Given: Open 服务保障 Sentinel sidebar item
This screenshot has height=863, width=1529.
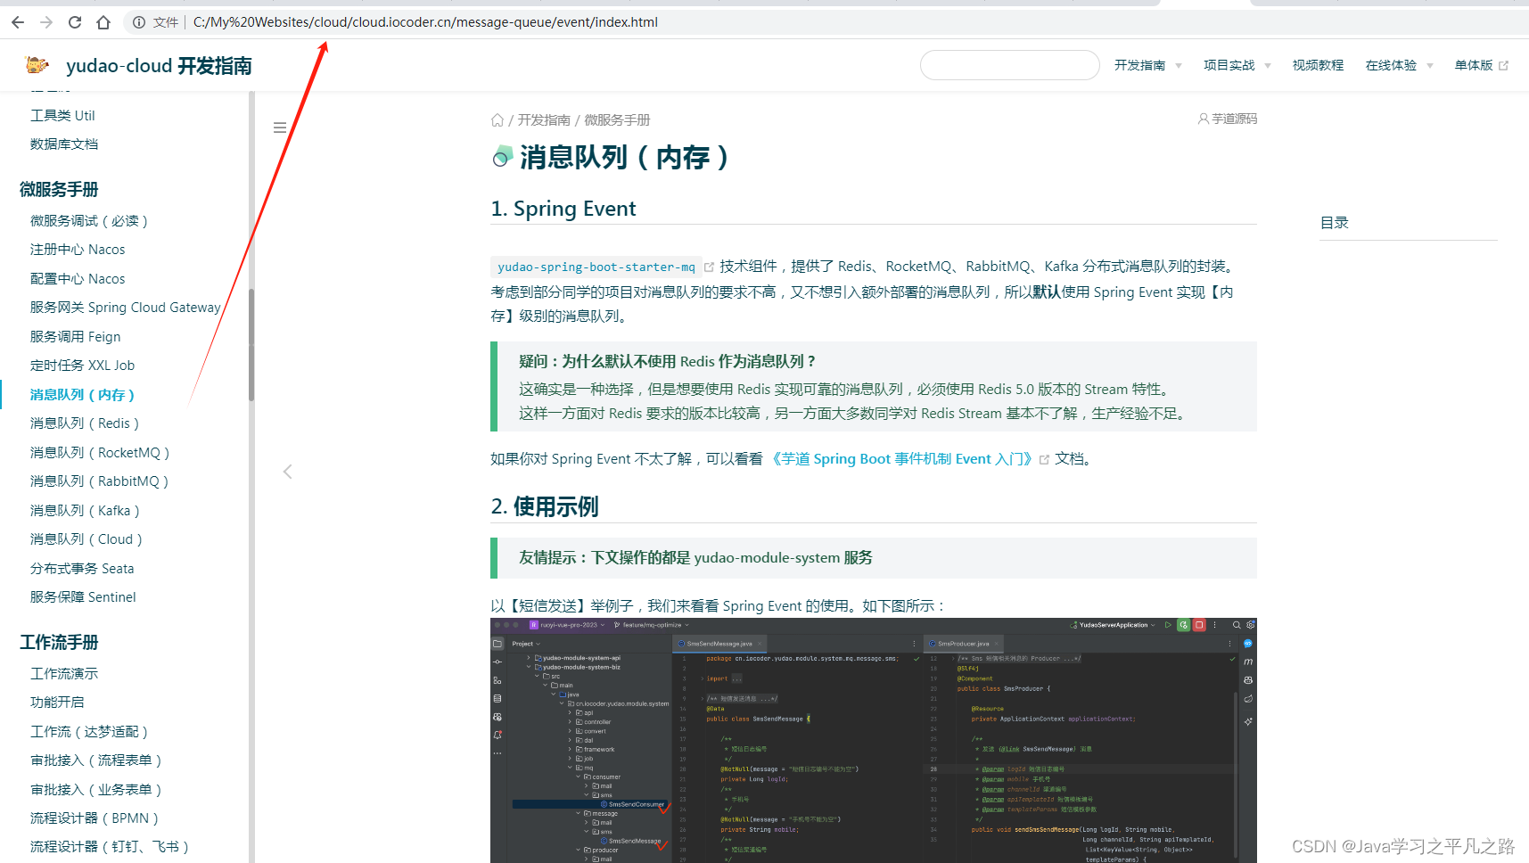Looking at the screenshot, I should (x=83, y=596).
